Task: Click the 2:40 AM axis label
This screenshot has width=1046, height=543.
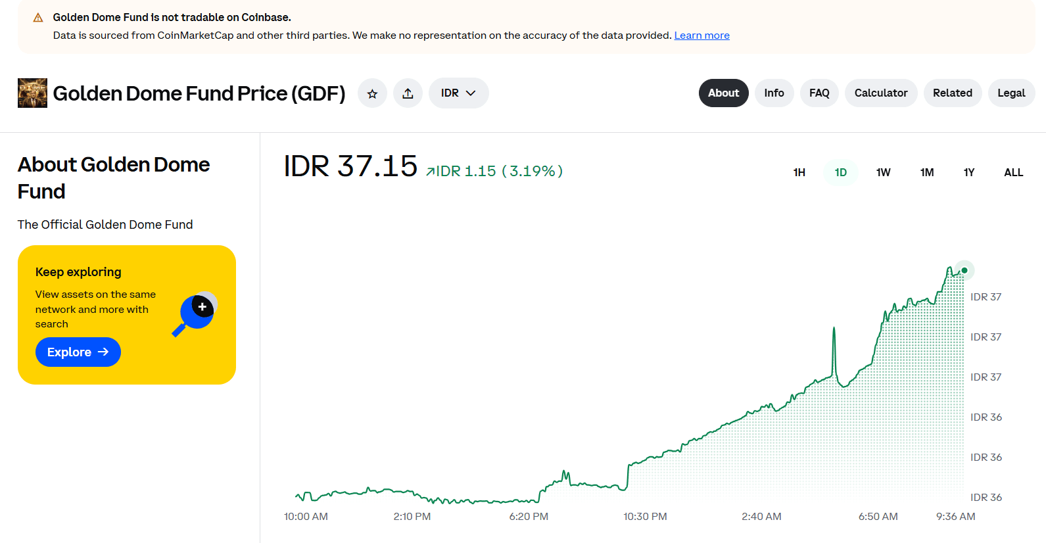Action: 761,517
